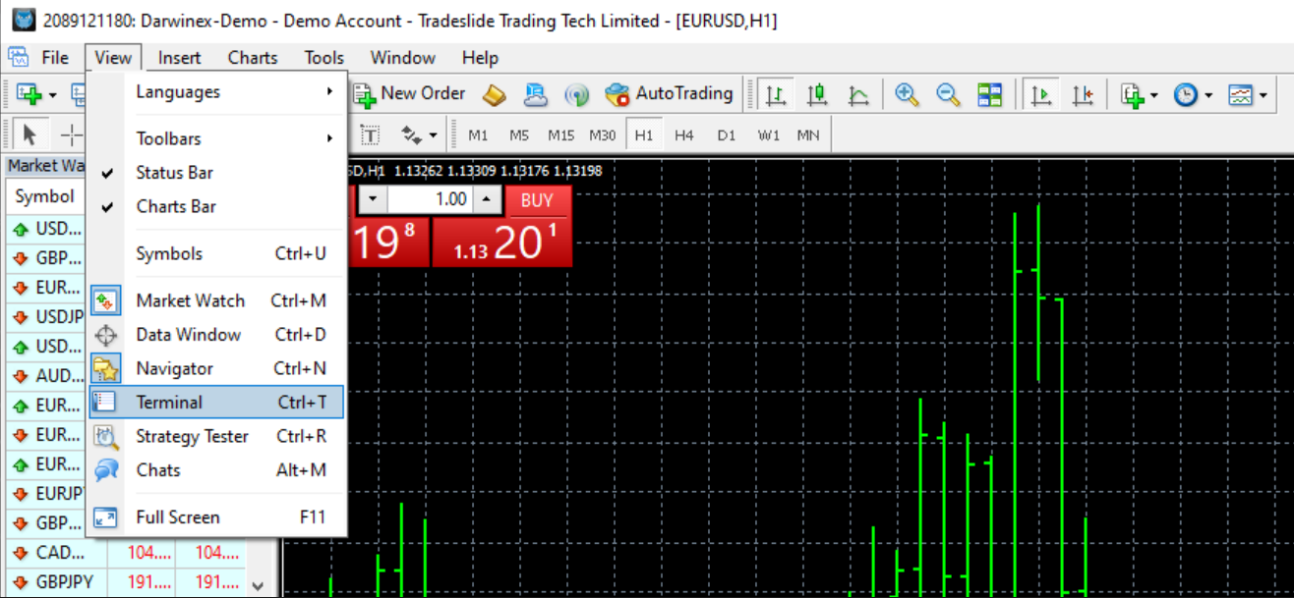This screenshot has height=598, width=1294.
Task: Zoom in on the chart
Action: pyautogui.click(x=907, y=94)
